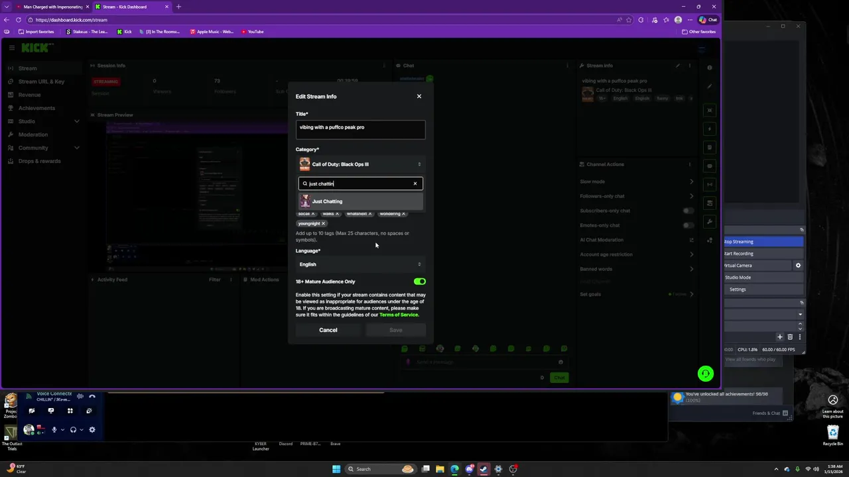Select the Just Chatting category result
849x477 pixels.
click(x=360, y=201)
